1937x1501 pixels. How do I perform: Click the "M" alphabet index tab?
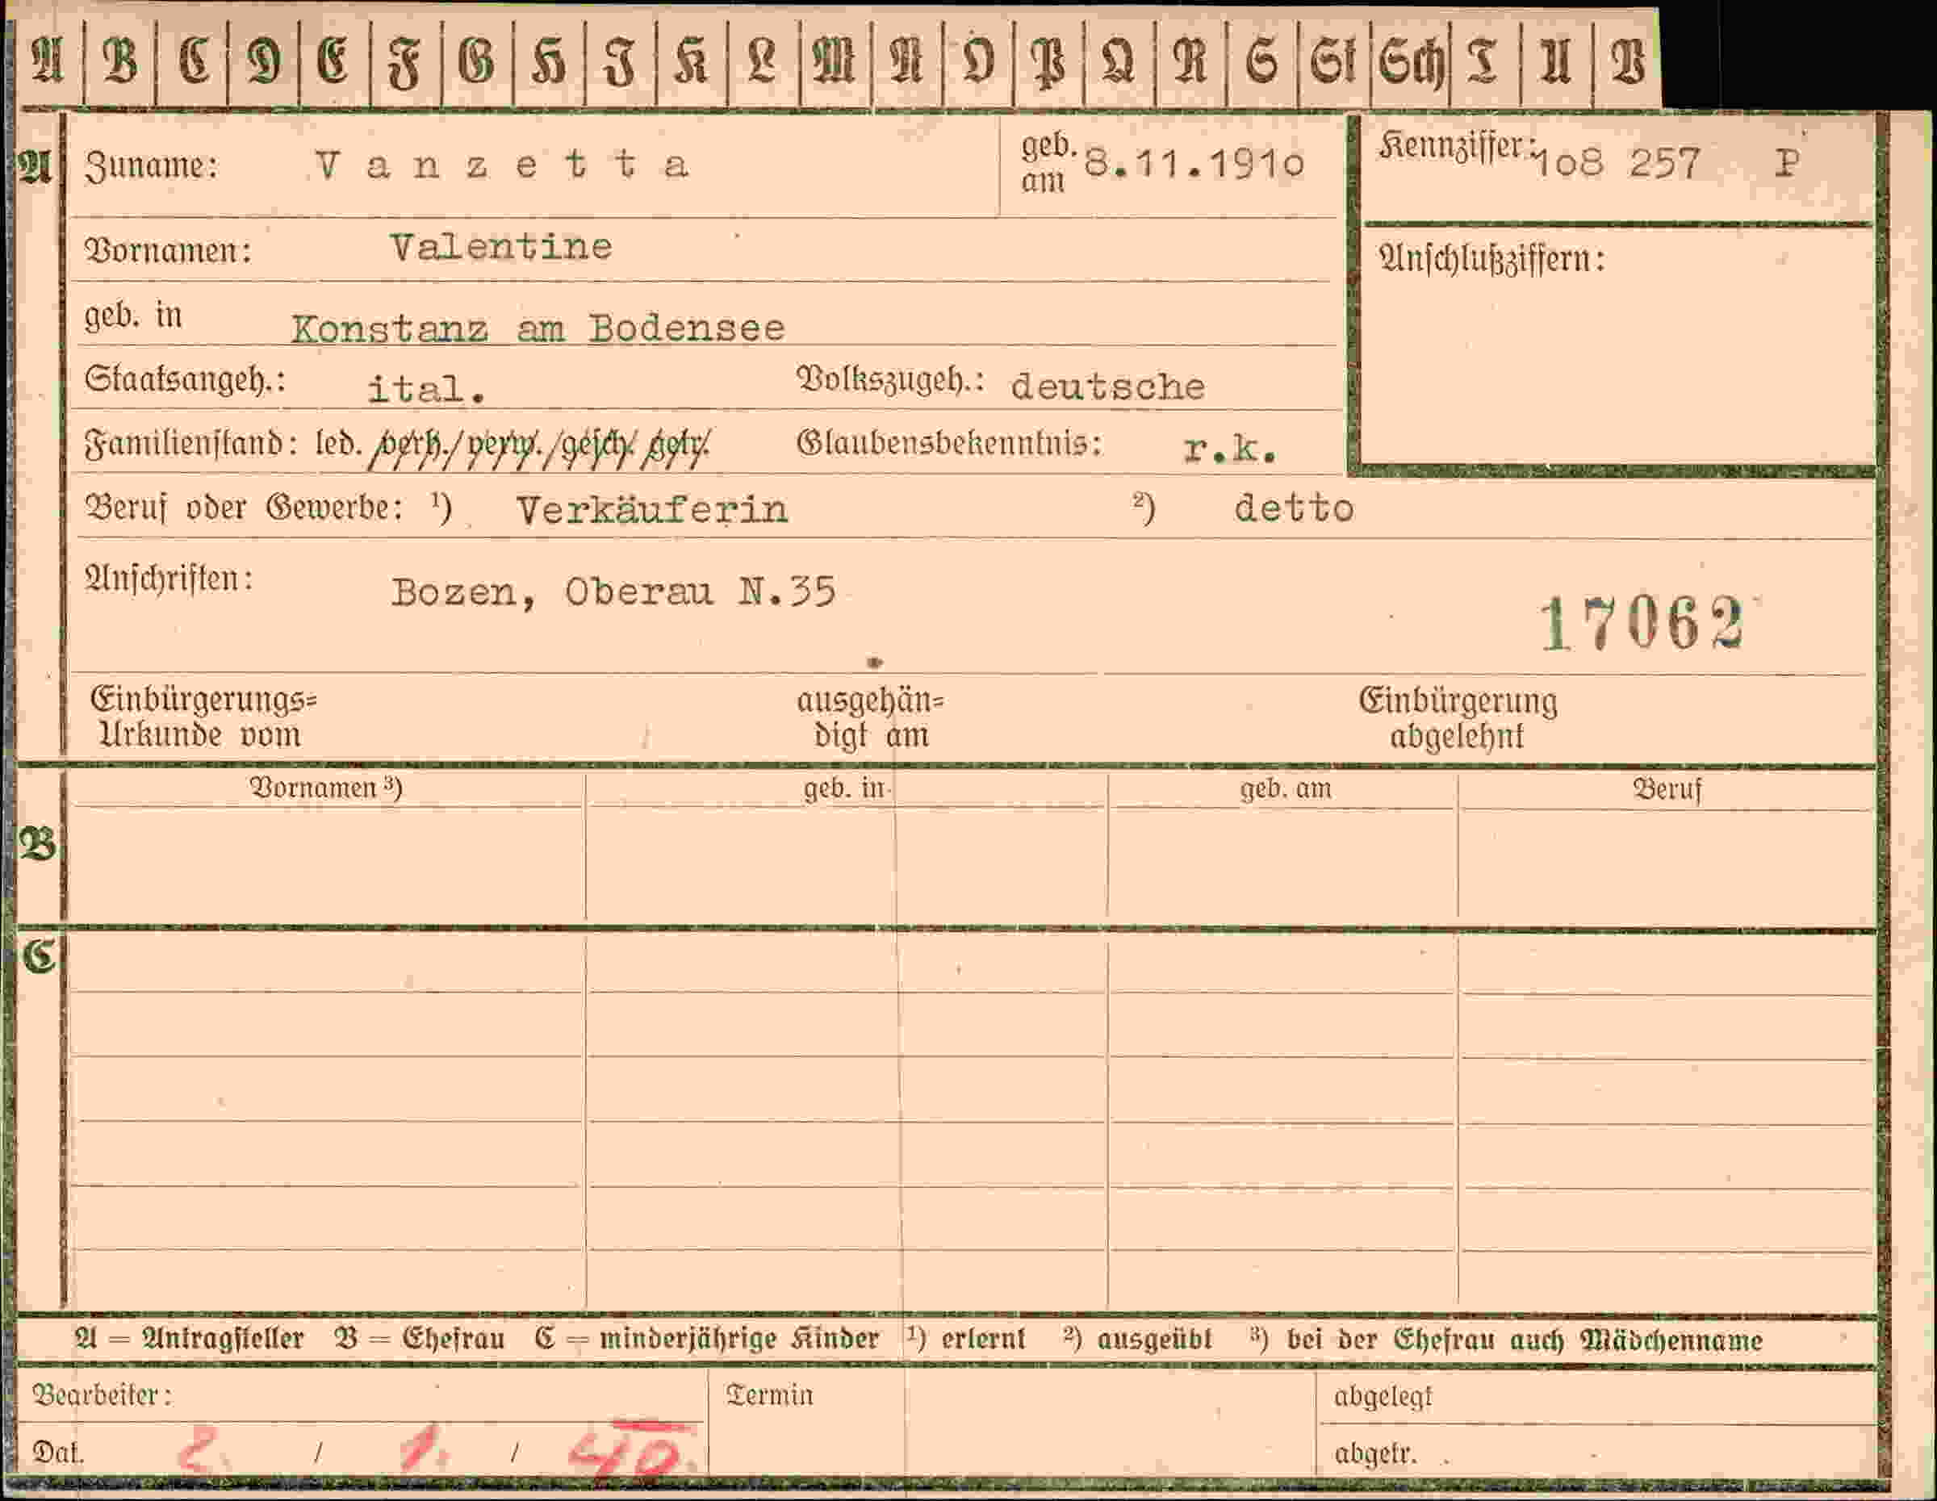pos(834,63)
